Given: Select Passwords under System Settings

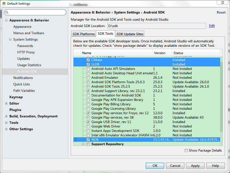Looking at the screenshot, I should [x=25, y=46].
